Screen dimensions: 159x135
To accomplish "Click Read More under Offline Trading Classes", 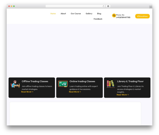I will coord(27,92).
